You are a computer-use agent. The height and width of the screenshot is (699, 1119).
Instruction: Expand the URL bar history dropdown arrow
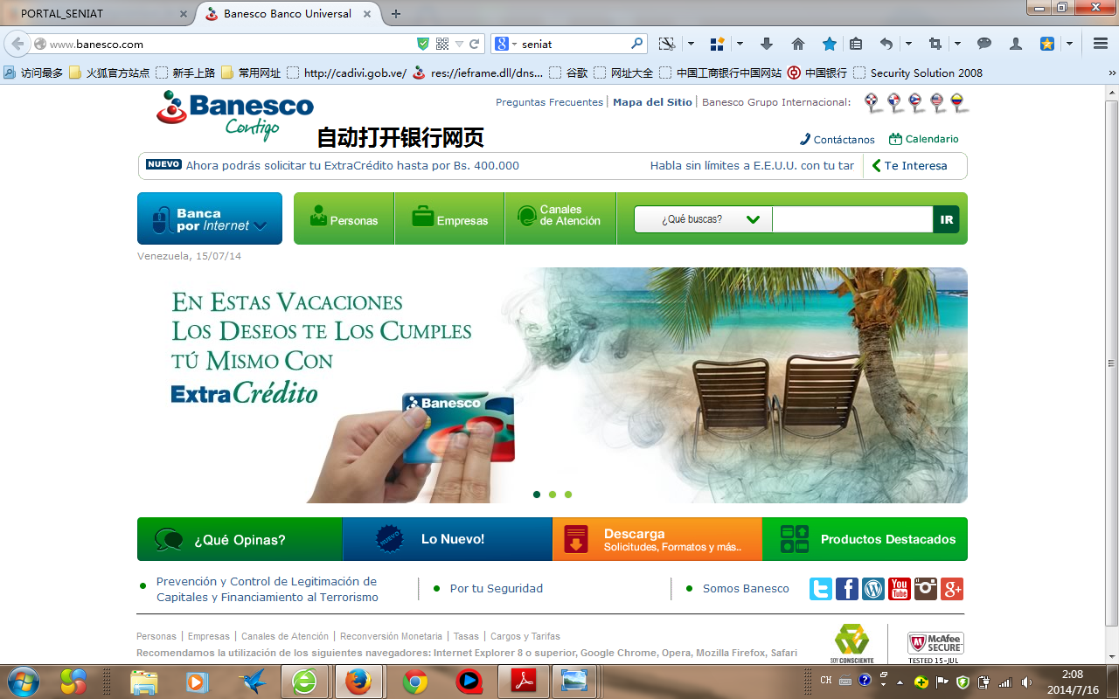459,44
